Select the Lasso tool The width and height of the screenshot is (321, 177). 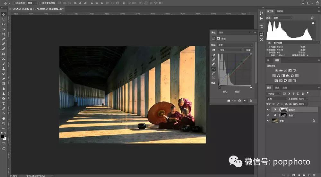pos(4,24)
